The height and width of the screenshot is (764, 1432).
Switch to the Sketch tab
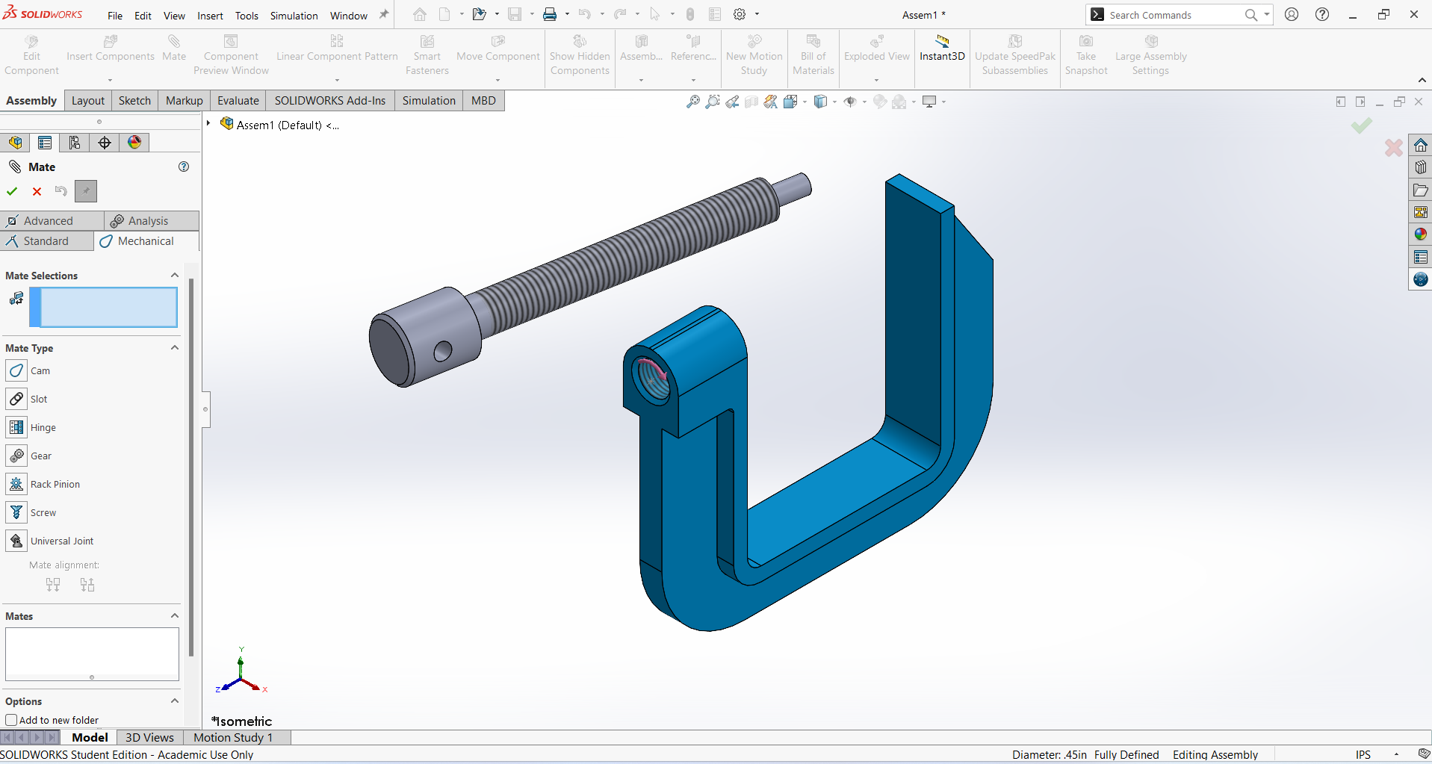[134, 101]
